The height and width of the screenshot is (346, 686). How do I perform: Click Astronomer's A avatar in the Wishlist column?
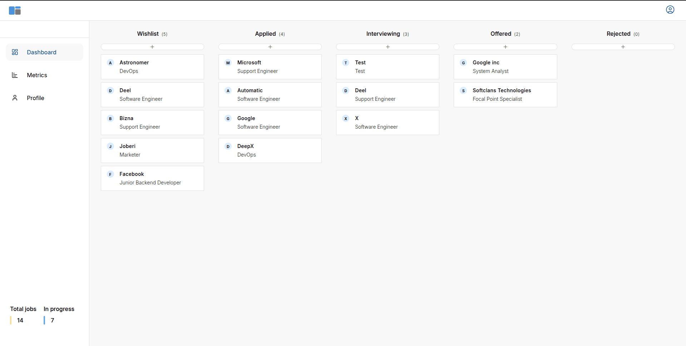[110, 63]
